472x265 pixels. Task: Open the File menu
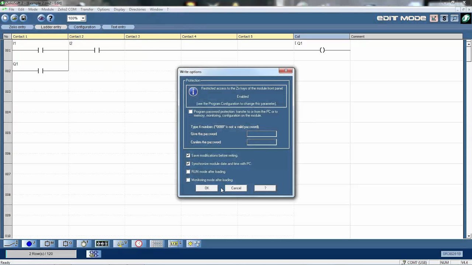11,9
